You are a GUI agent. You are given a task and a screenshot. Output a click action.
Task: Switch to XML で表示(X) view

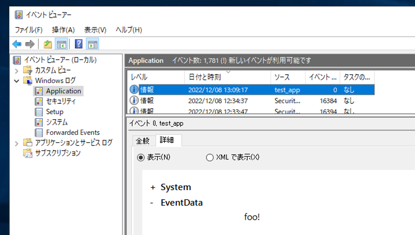210,157
